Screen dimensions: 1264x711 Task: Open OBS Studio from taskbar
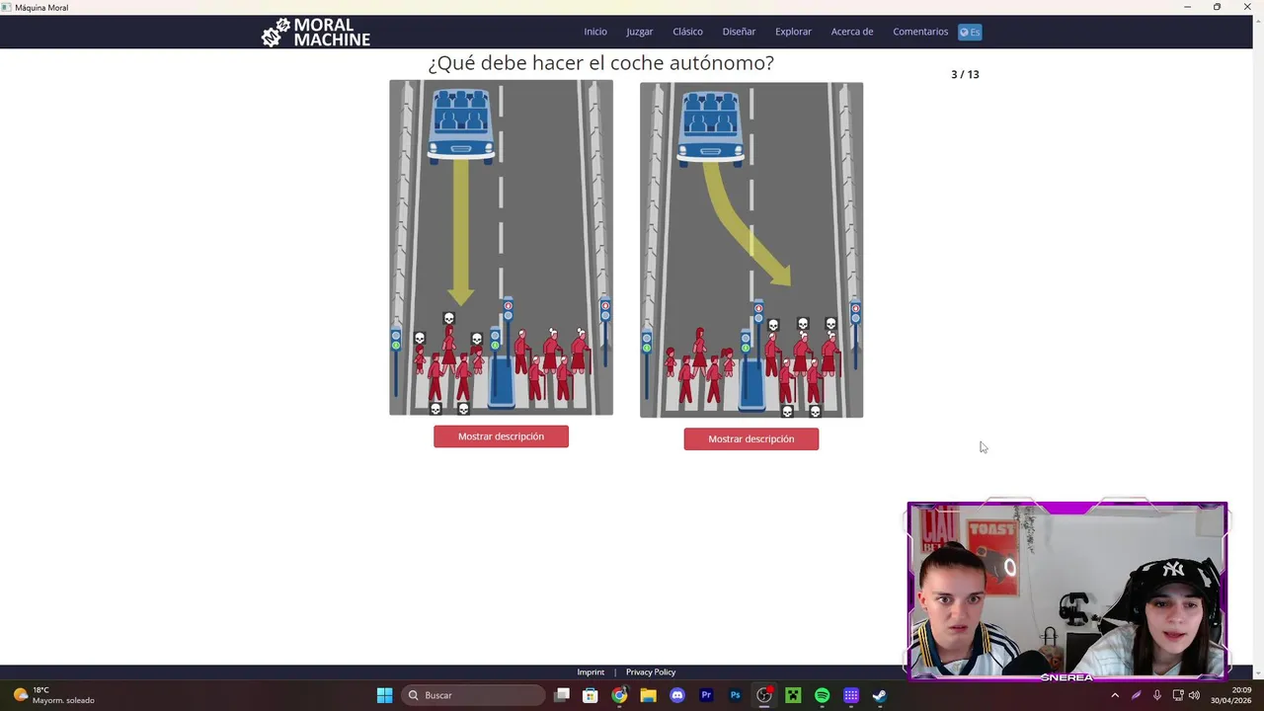click(764, 695)
